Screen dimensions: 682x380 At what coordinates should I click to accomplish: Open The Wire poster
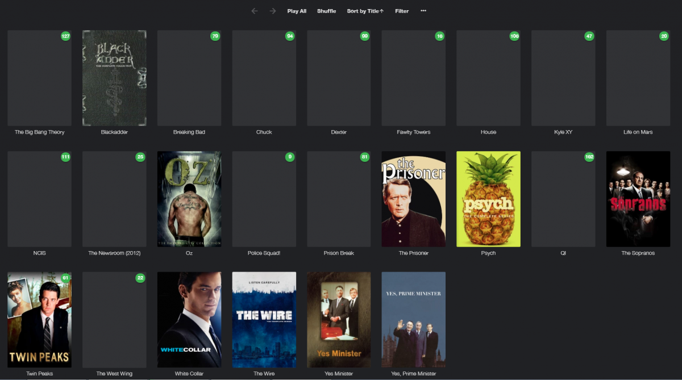264,320
